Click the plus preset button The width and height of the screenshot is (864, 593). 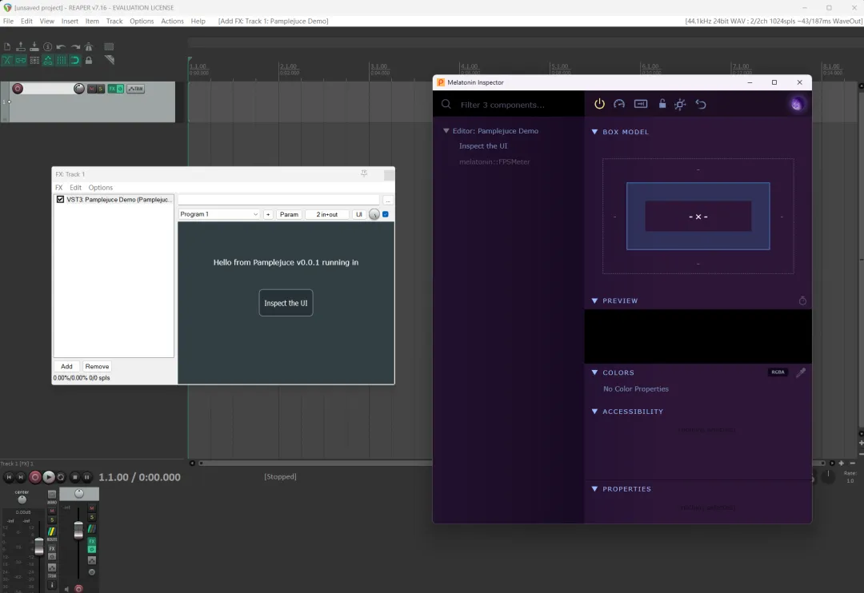(268, 214)
